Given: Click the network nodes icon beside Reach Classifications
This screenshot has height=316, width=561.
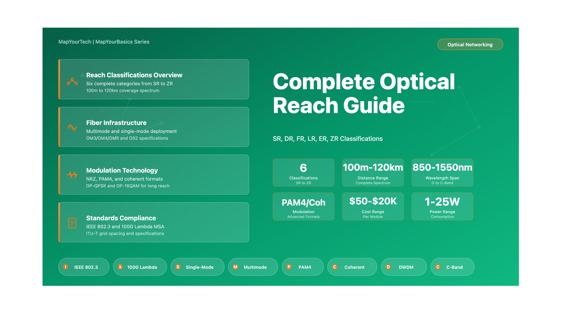Looking at the screenshot, I should click(72, 82).
